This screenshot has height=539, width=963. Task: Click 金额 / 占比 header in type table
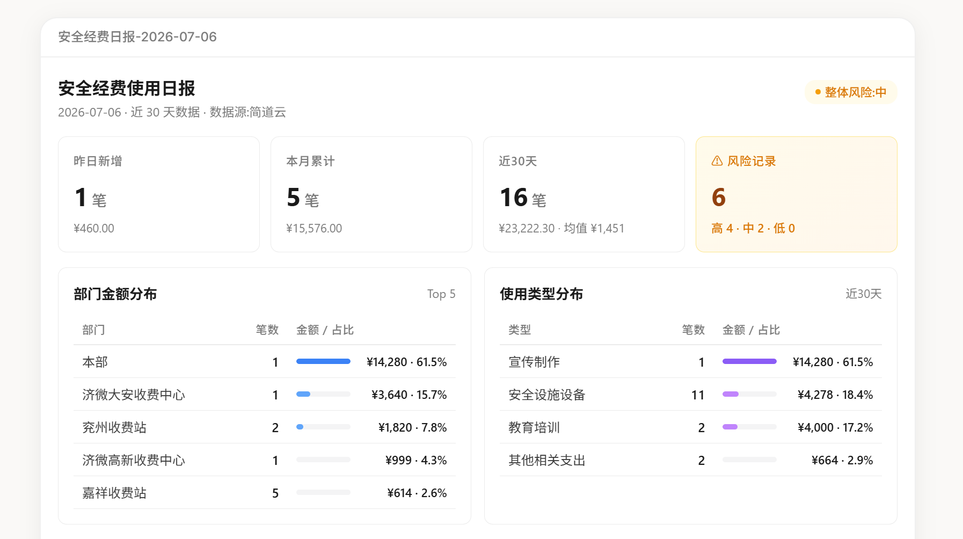pos(752,330)
